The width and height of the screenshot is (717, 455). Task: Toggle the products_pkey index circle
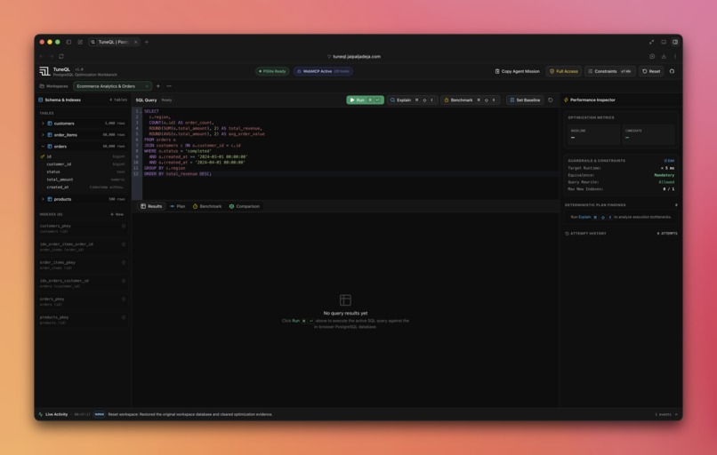pyautogui.click(x=124, y=317)
